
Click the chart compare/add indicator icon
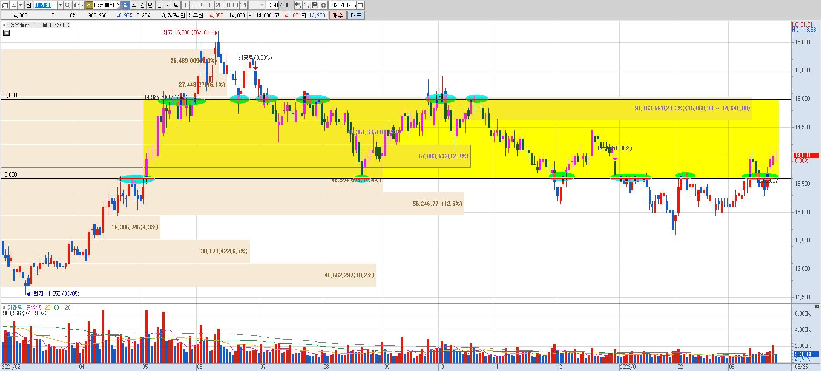298,5
